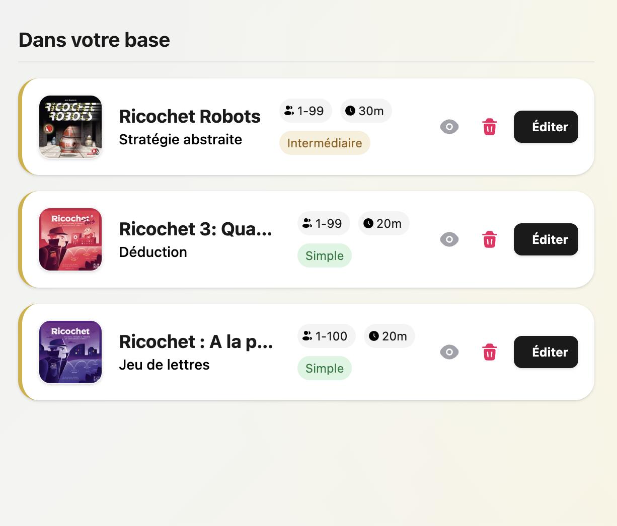Click the 1-100 players chip

click(x=326, y=336)
